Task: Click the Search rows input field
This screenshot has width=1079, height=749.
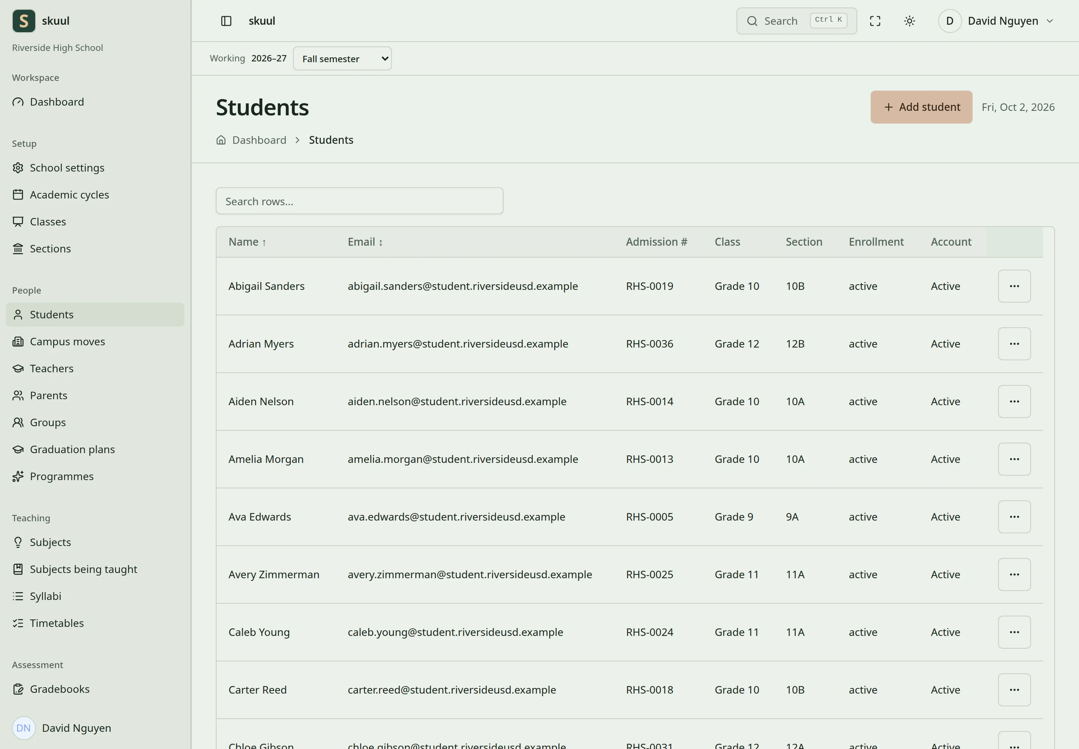Action: (359, 201)
